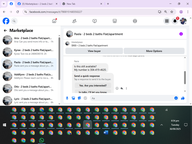This screenshot has height=144, width=192.
Task: Click the browser address bar URL
Action: click(x=56, y=12)
